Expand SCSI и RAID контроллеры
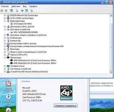This screenshot has width=114, height=112. click(5, 18)
